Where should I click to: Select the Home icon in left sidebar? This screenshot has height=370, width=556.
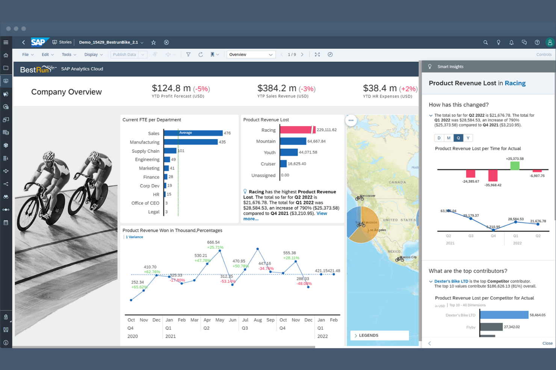tap(6, 55)
